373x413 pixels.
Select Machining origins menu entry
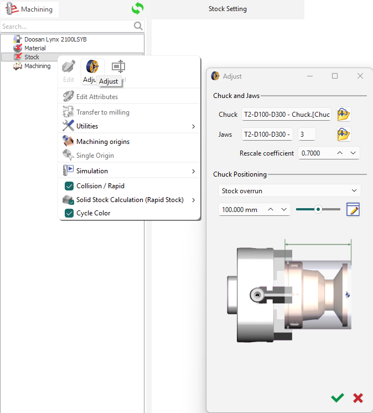pos(102,142)
